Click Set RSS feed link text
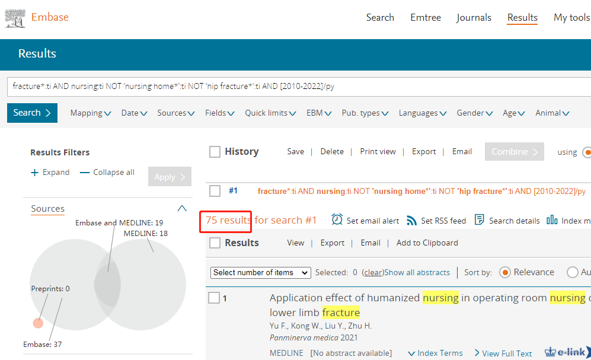The width and height of the screenshot is (591, 360). pos(443,221)
